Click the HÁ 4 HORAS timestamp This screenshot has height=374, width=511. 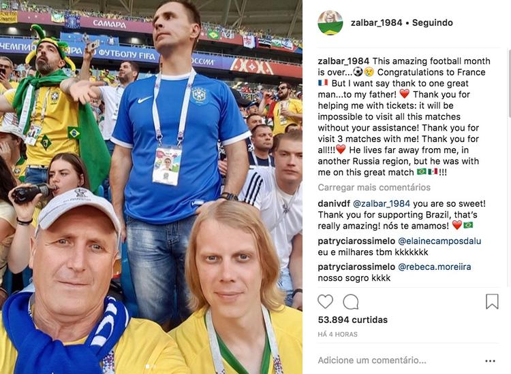(x=338, y=335)
